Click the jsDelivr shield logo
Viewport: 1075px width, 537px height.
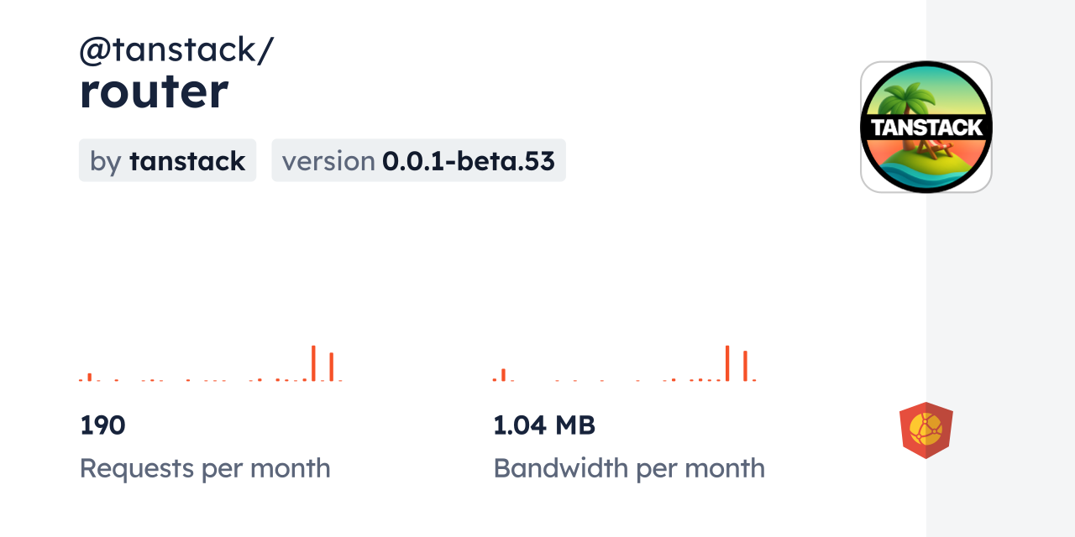926,430
